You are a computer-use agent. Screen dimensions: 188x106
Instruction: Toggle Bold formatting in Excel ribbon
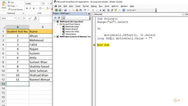[27, 8]
